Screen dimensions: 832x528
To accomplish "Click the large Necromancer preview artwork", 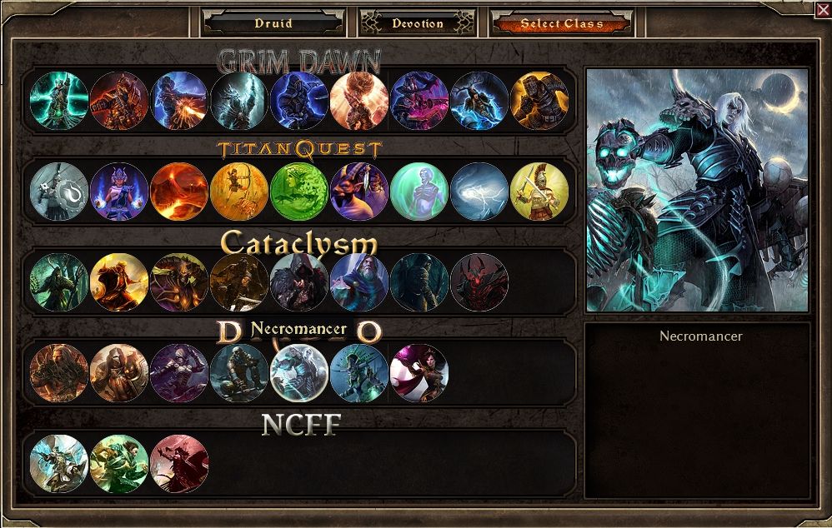I will (697, 190).
